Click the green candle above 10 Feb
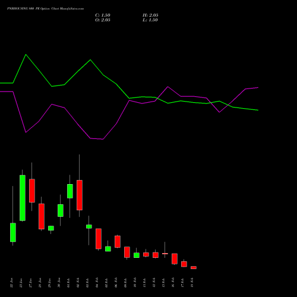This screenshot has height=297, width=297. coord(137,255)
